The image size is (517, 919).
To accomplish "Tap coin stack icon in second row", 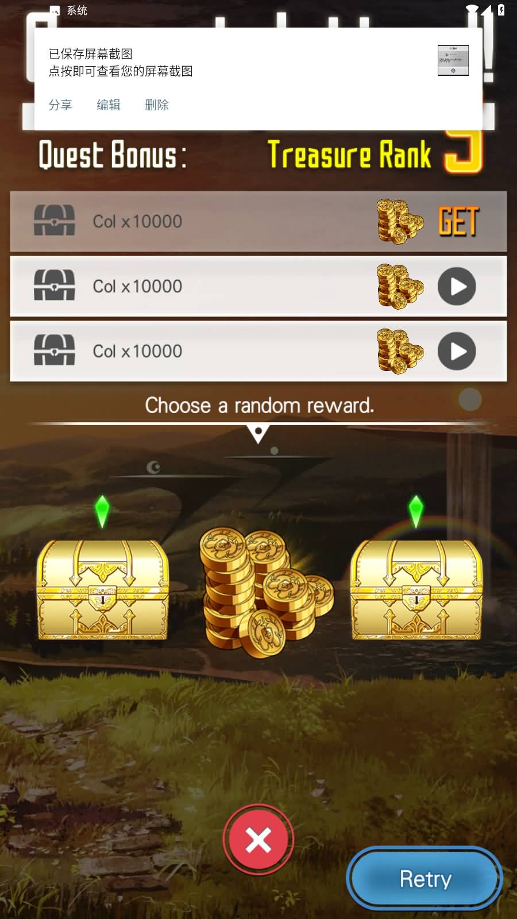I will coord(400,286).
